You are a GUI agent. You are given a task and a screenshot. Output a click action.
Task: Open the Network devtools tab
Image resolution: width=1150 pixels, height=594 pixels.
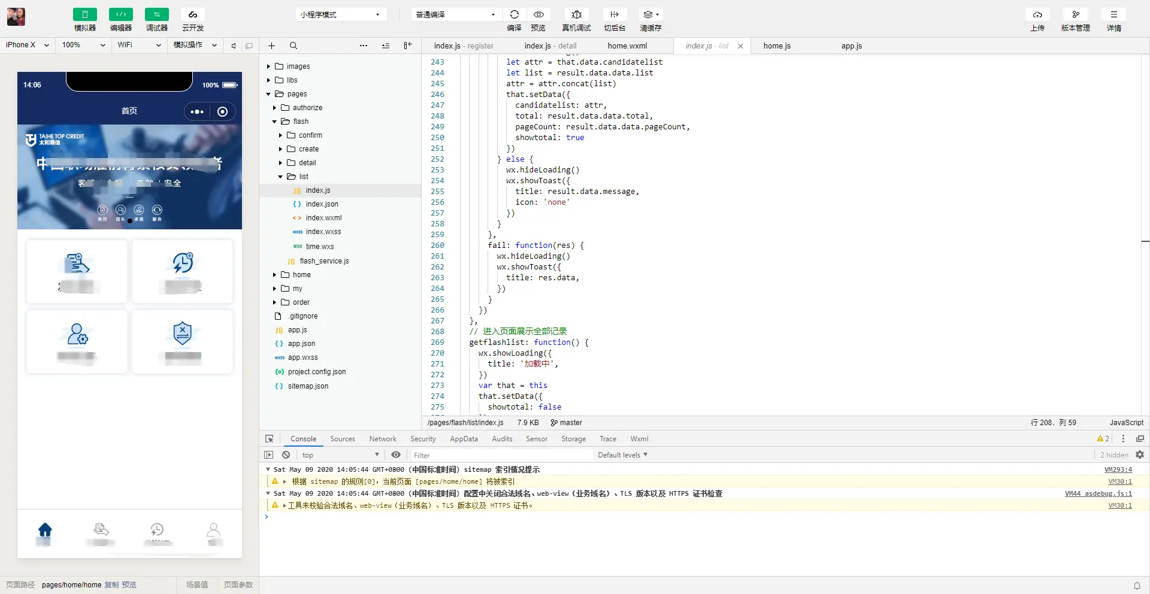pyautogui.click(x=383, y=439)
